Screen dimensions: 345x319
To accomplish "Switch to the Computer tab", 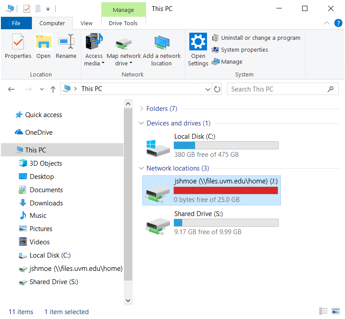I will 52,23.
